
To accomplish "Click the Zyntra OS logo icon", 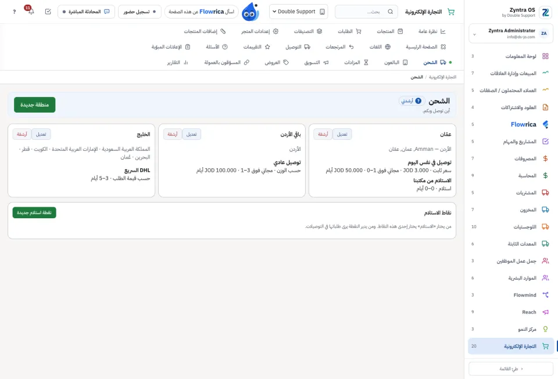I will (545, 12).
